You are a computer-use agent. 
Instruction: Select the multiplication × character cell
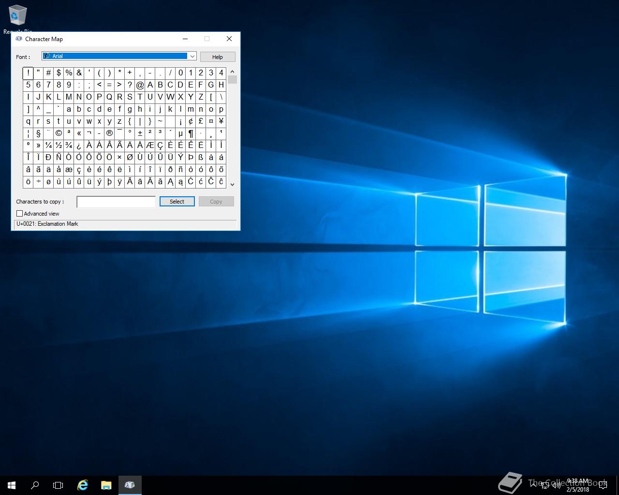coord(119,158)
